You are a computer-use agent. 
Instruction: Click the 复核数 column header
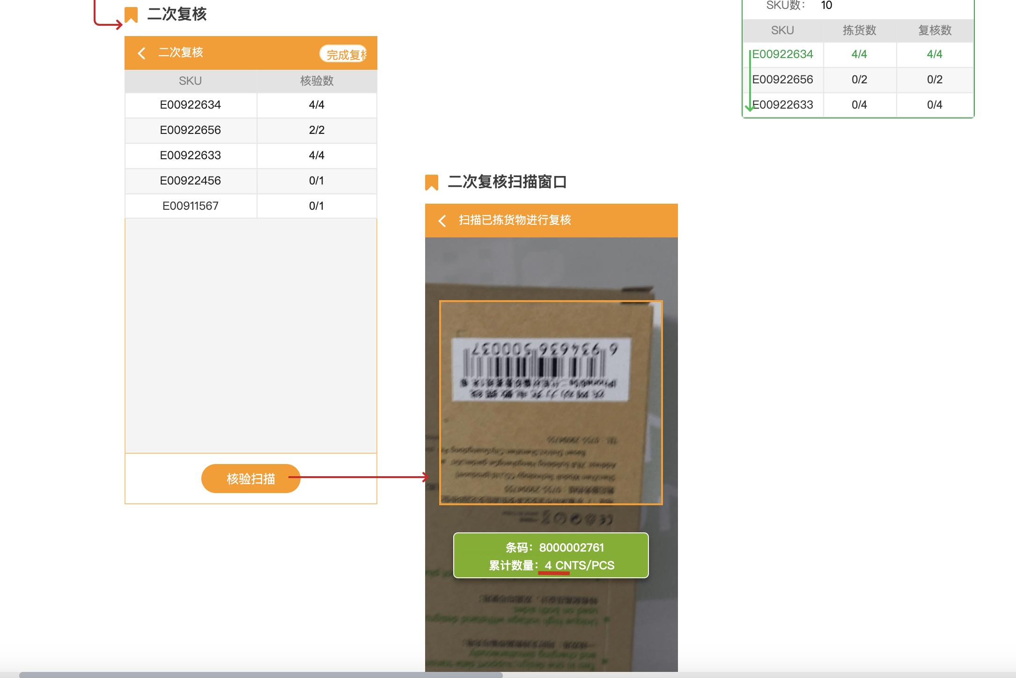click(935, 30)
